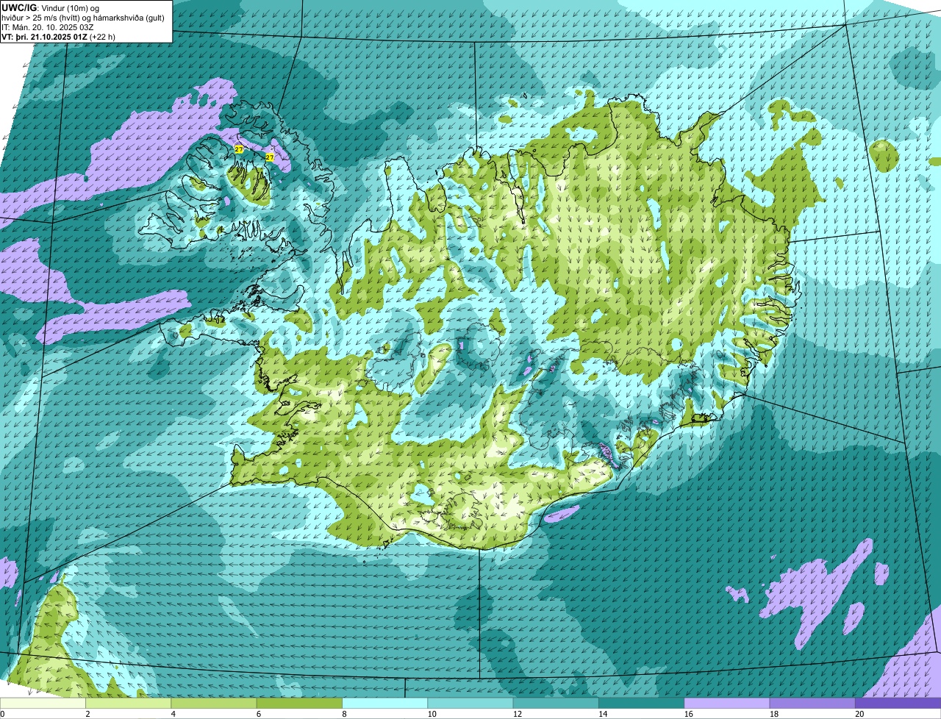The height and width of the screenshot is (719, 941).
Task: Click the scale label "4"
Action: pos(173,714)
